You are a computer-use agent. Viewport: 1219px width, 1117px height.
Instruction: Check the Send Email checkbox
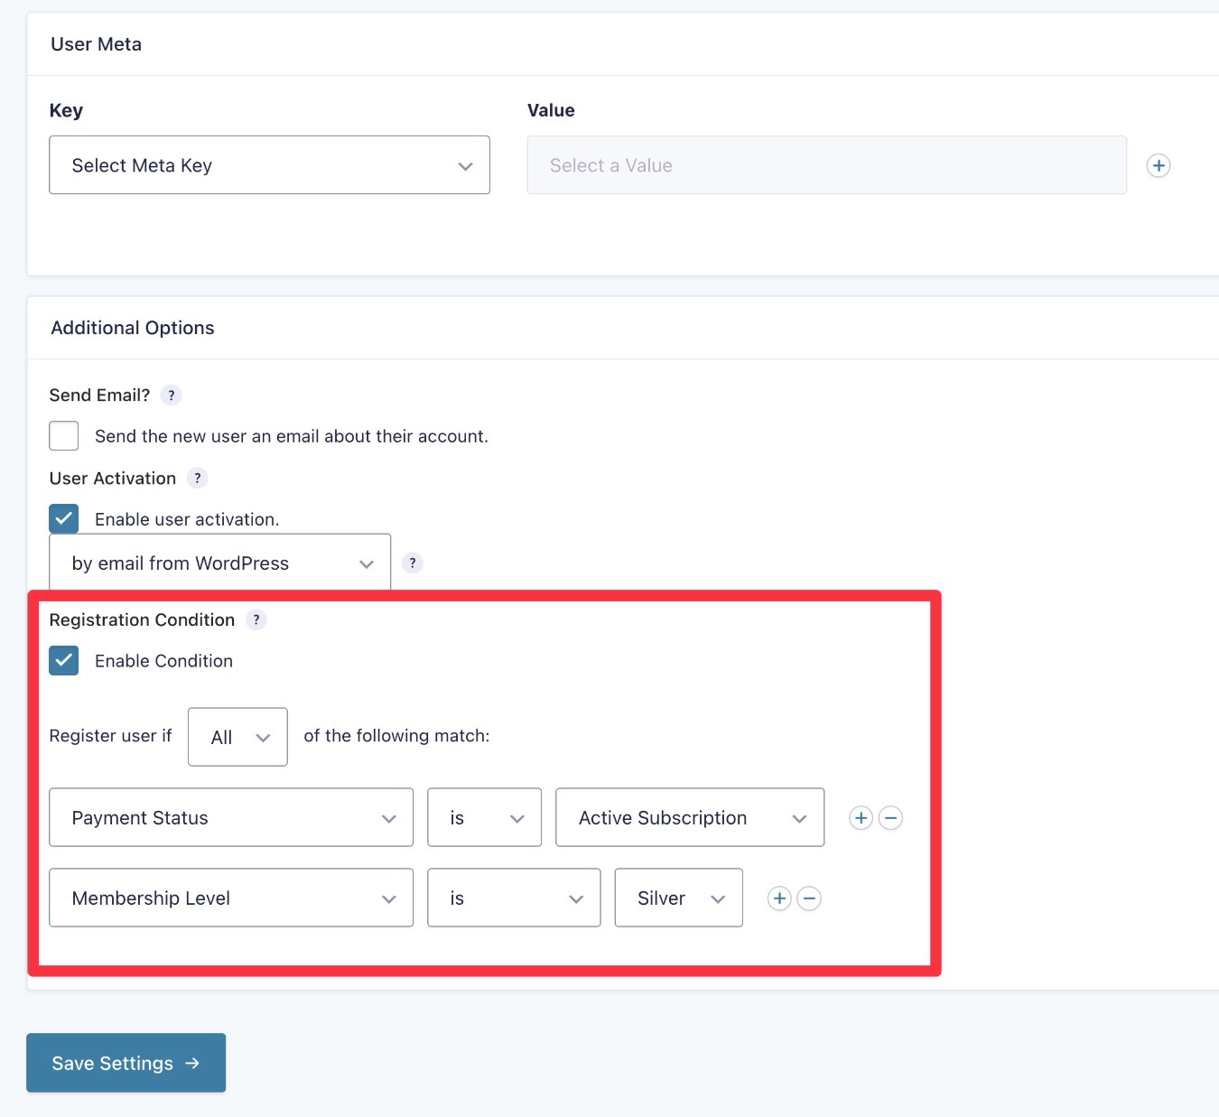click(x=63, y=435)
